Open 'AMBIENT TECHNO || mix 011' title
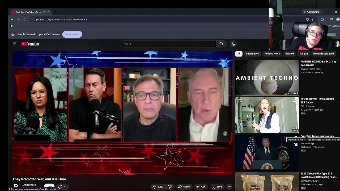 click(318, 63)
